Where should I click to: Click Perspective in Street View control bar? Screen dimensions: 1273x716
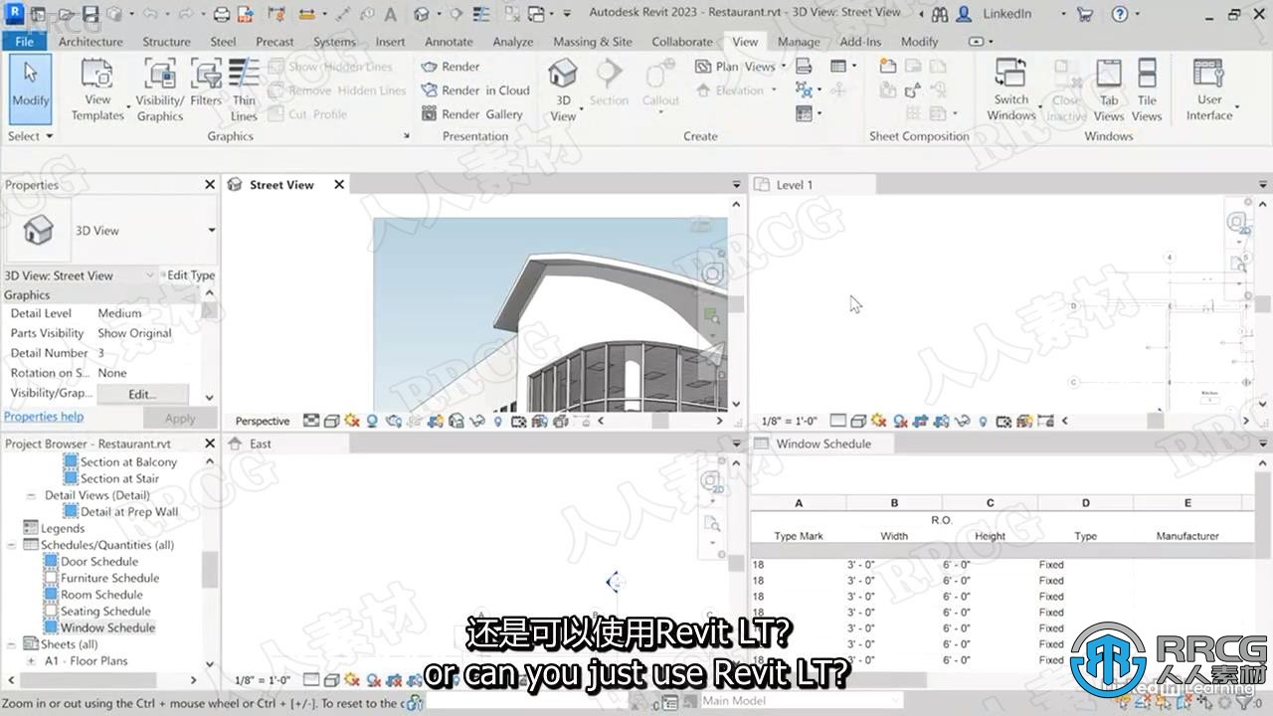(263, 421)
